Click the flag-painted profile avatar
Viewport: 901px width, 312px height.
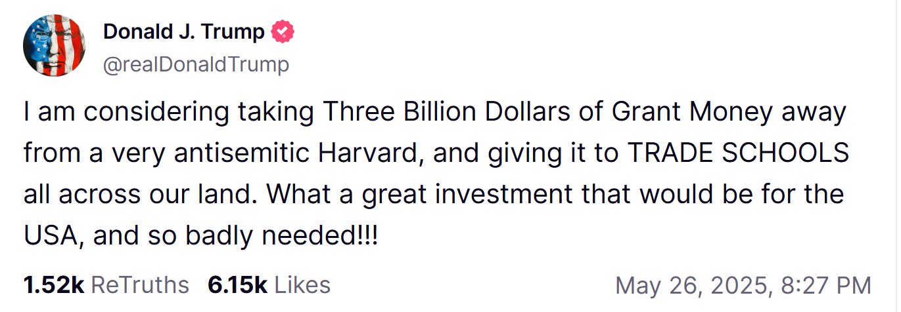point(54,45)
